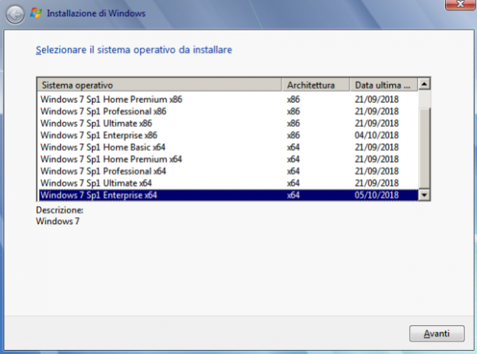Select Windows 7 Sp1 Home Basic x64

coord(228,147)
